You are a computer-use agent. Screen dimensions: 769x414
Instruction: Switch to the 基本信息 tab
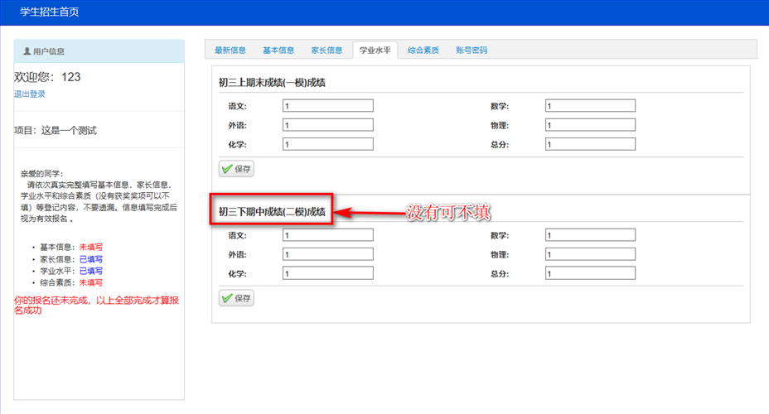pyautogui.click(x=278, y=51)
